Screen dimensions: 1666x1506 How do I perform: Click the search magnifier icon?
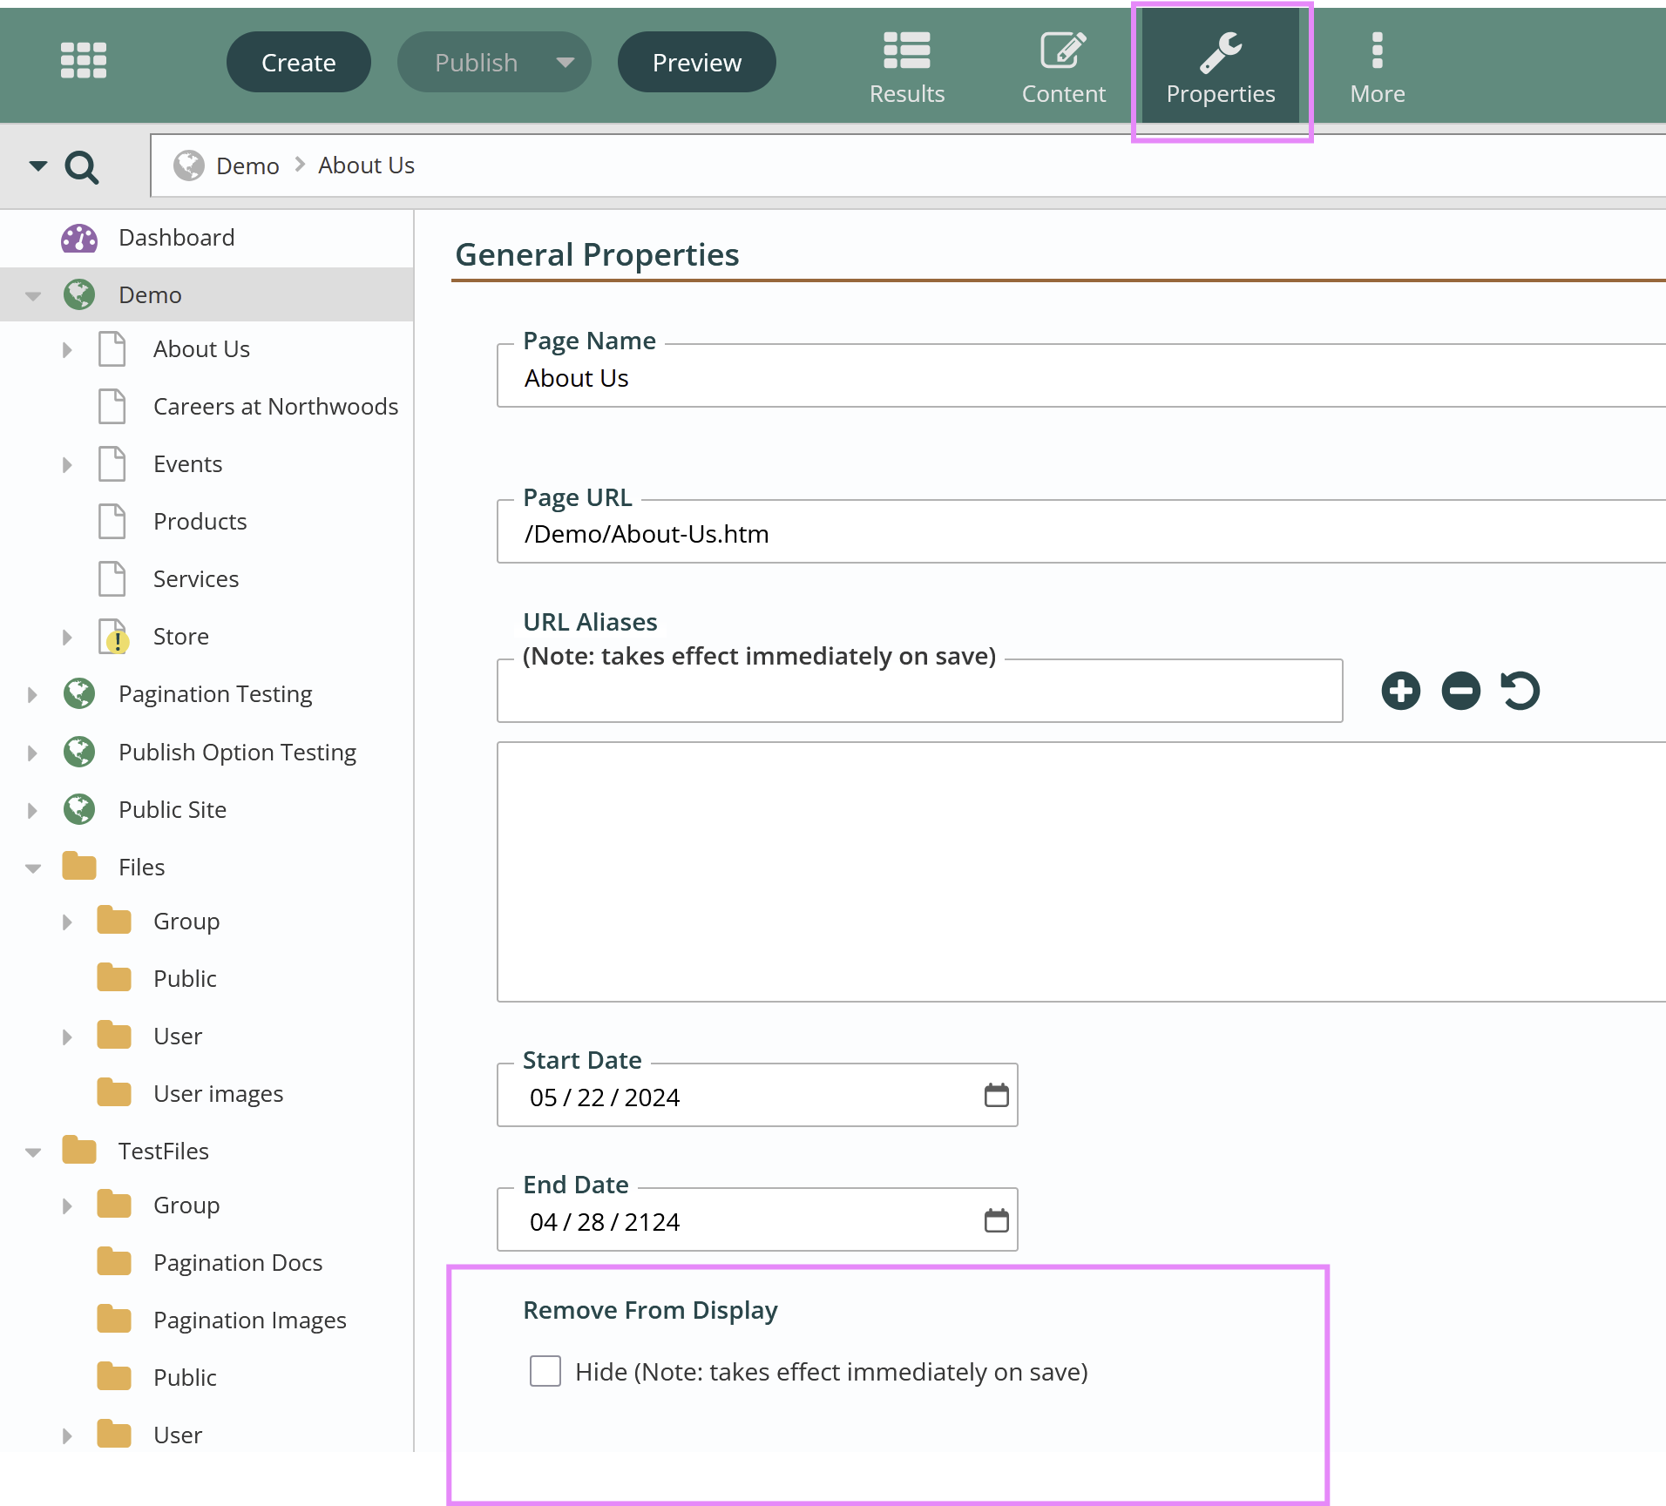pos(82,166)
